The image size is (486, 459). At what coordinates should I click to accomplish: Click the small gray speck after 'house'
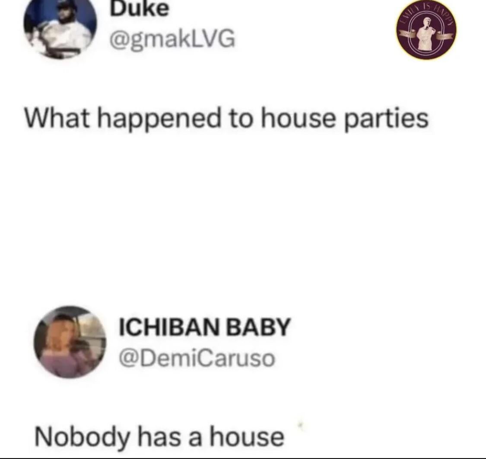[300, 424]
